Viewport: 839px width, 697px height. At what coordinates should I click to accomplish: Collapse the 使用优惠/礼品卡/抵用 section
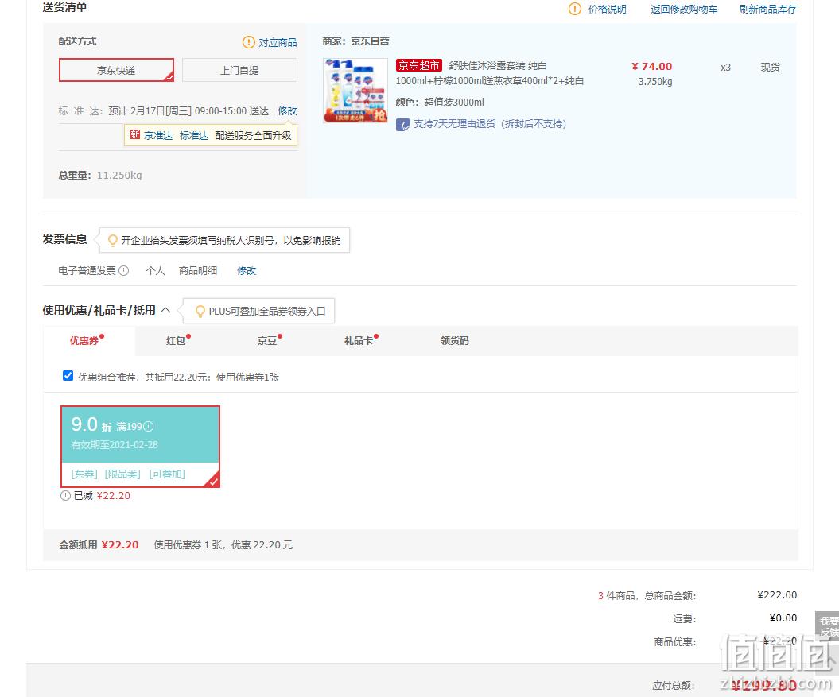click(x=165, y=310)
